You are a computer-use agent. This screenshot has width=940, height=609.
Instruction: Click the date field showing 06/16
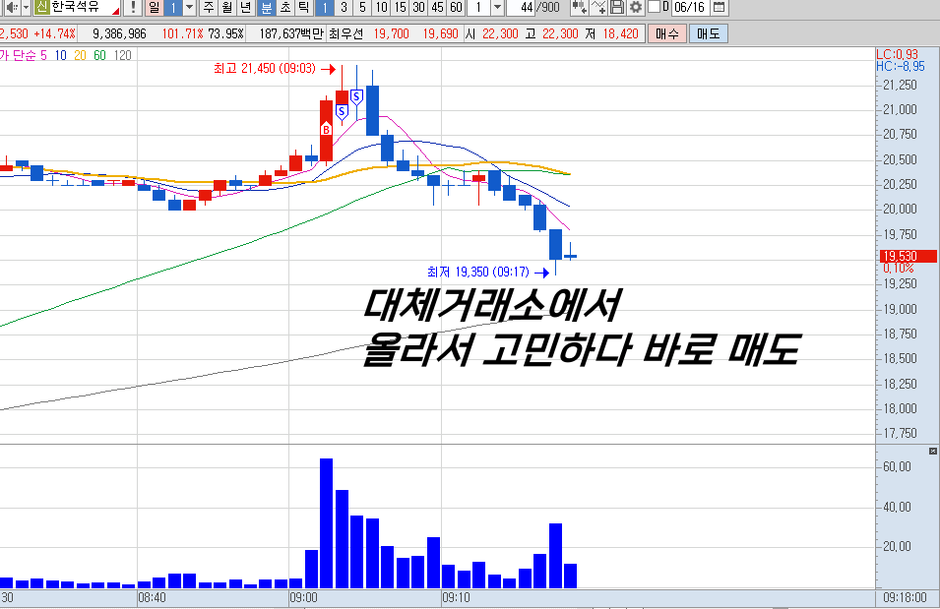689,7
